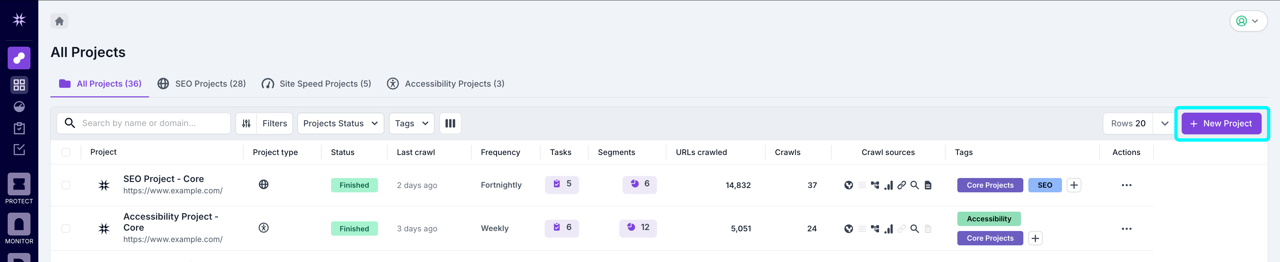This screenshot has width=1280, height=262.
Task: Check the select-all checkbox in table header
Action: pos(66,152)
